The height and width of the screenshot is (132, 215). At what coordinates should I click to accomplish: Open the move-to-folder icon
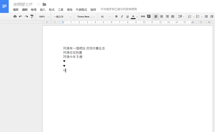(x=44, y=4)
